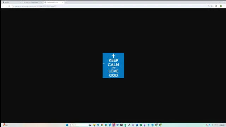Click the taskbar Search box
This screenshot has width=226, height=127.
click(x=79, y=125)
